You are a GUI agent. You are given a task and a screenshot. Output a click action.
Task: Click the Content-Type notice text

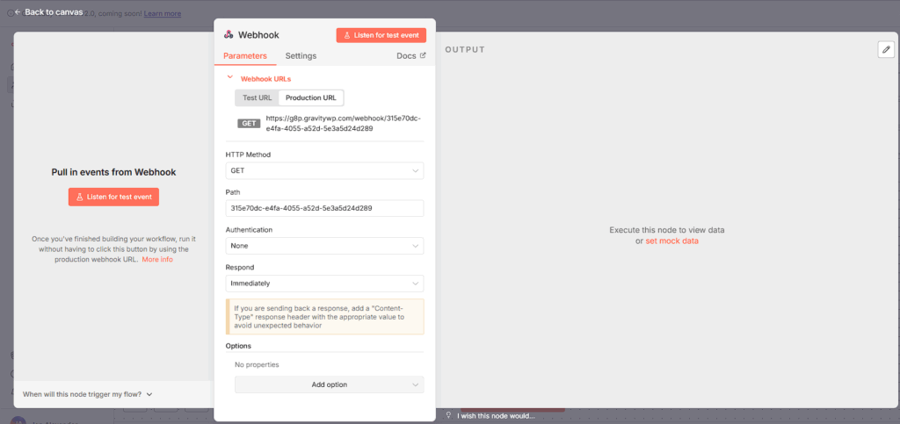tap(321, 316)
